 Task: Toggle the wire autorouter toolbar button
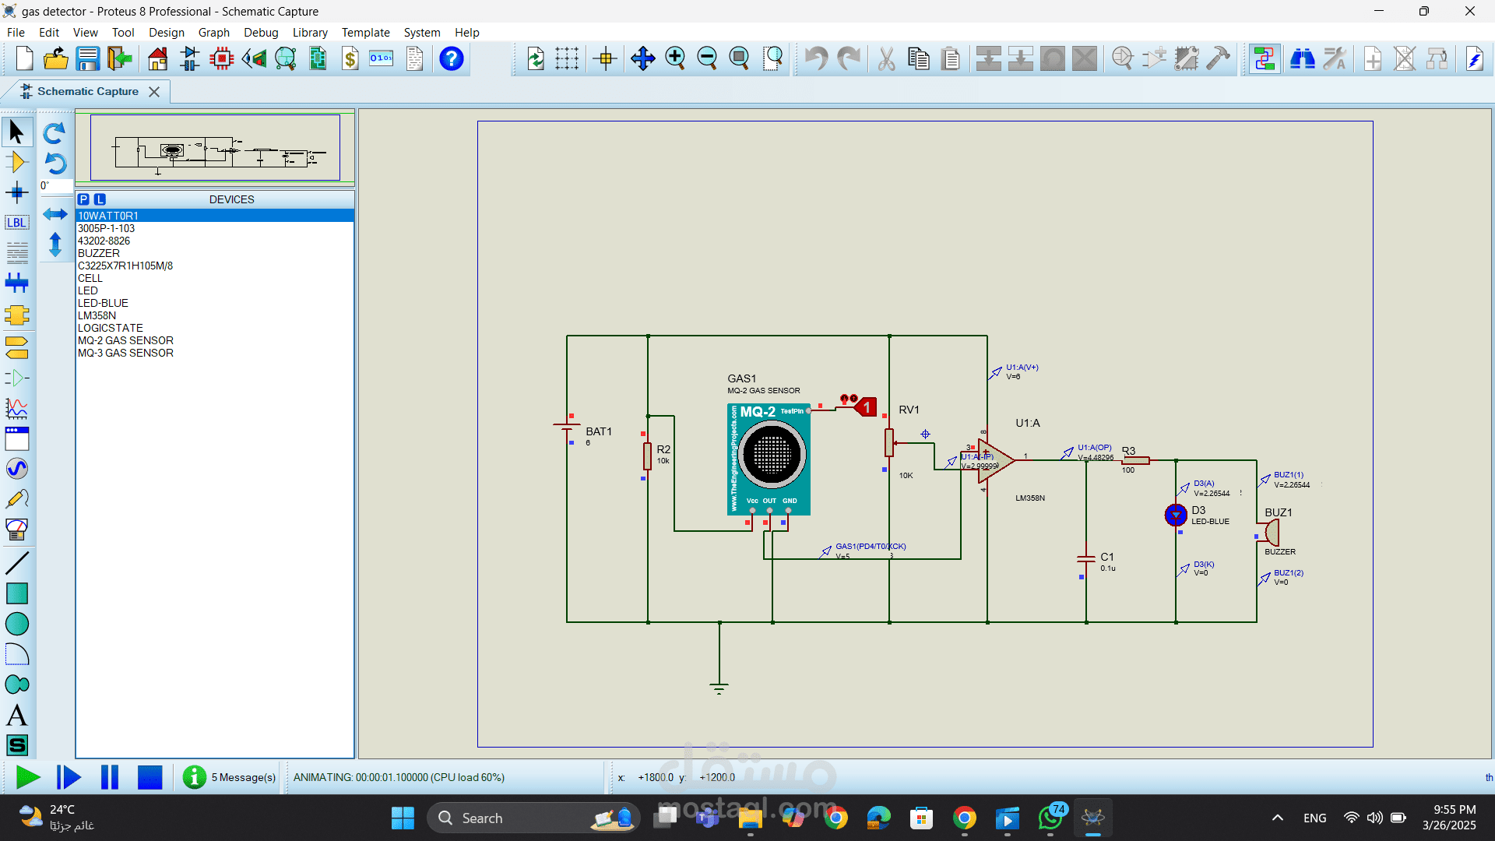click(x=1264, y=58)
